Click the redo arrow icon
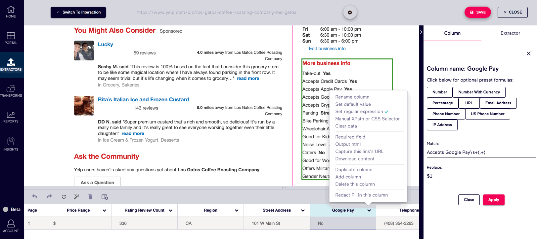 click(49, 197)
